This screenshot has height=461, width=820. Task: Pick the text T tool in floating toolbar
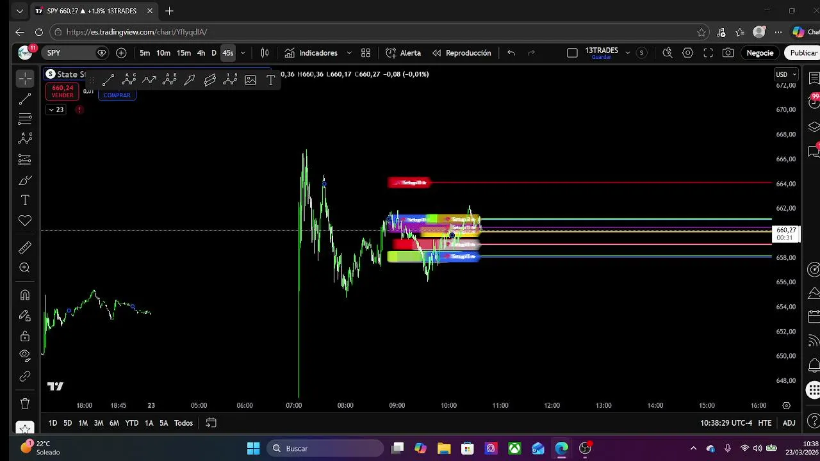(x=271, y=80)
